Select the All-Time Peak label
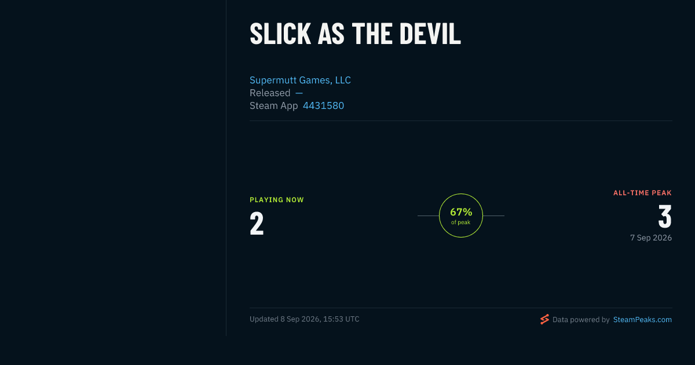Screen dimensions: 695x365 642,193
